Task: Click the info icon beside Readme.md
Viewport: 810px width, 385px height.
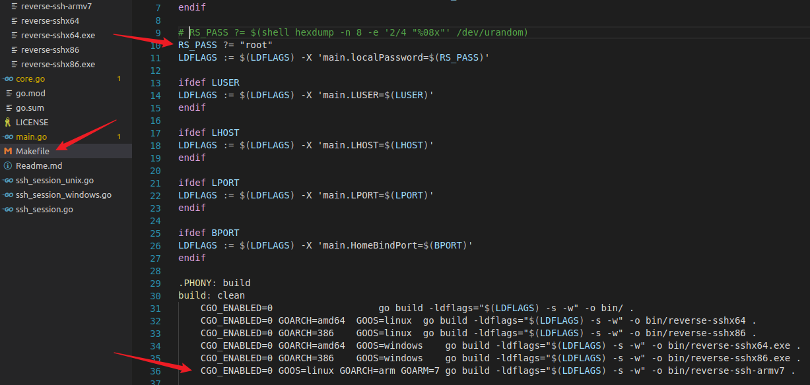Action: 8,166
